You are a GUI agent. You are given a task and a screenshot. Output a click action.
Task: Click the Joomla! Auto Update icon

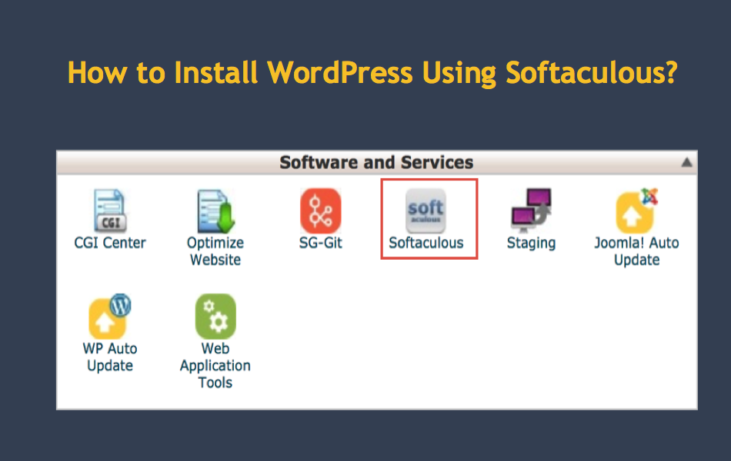(x=637, y=211)
